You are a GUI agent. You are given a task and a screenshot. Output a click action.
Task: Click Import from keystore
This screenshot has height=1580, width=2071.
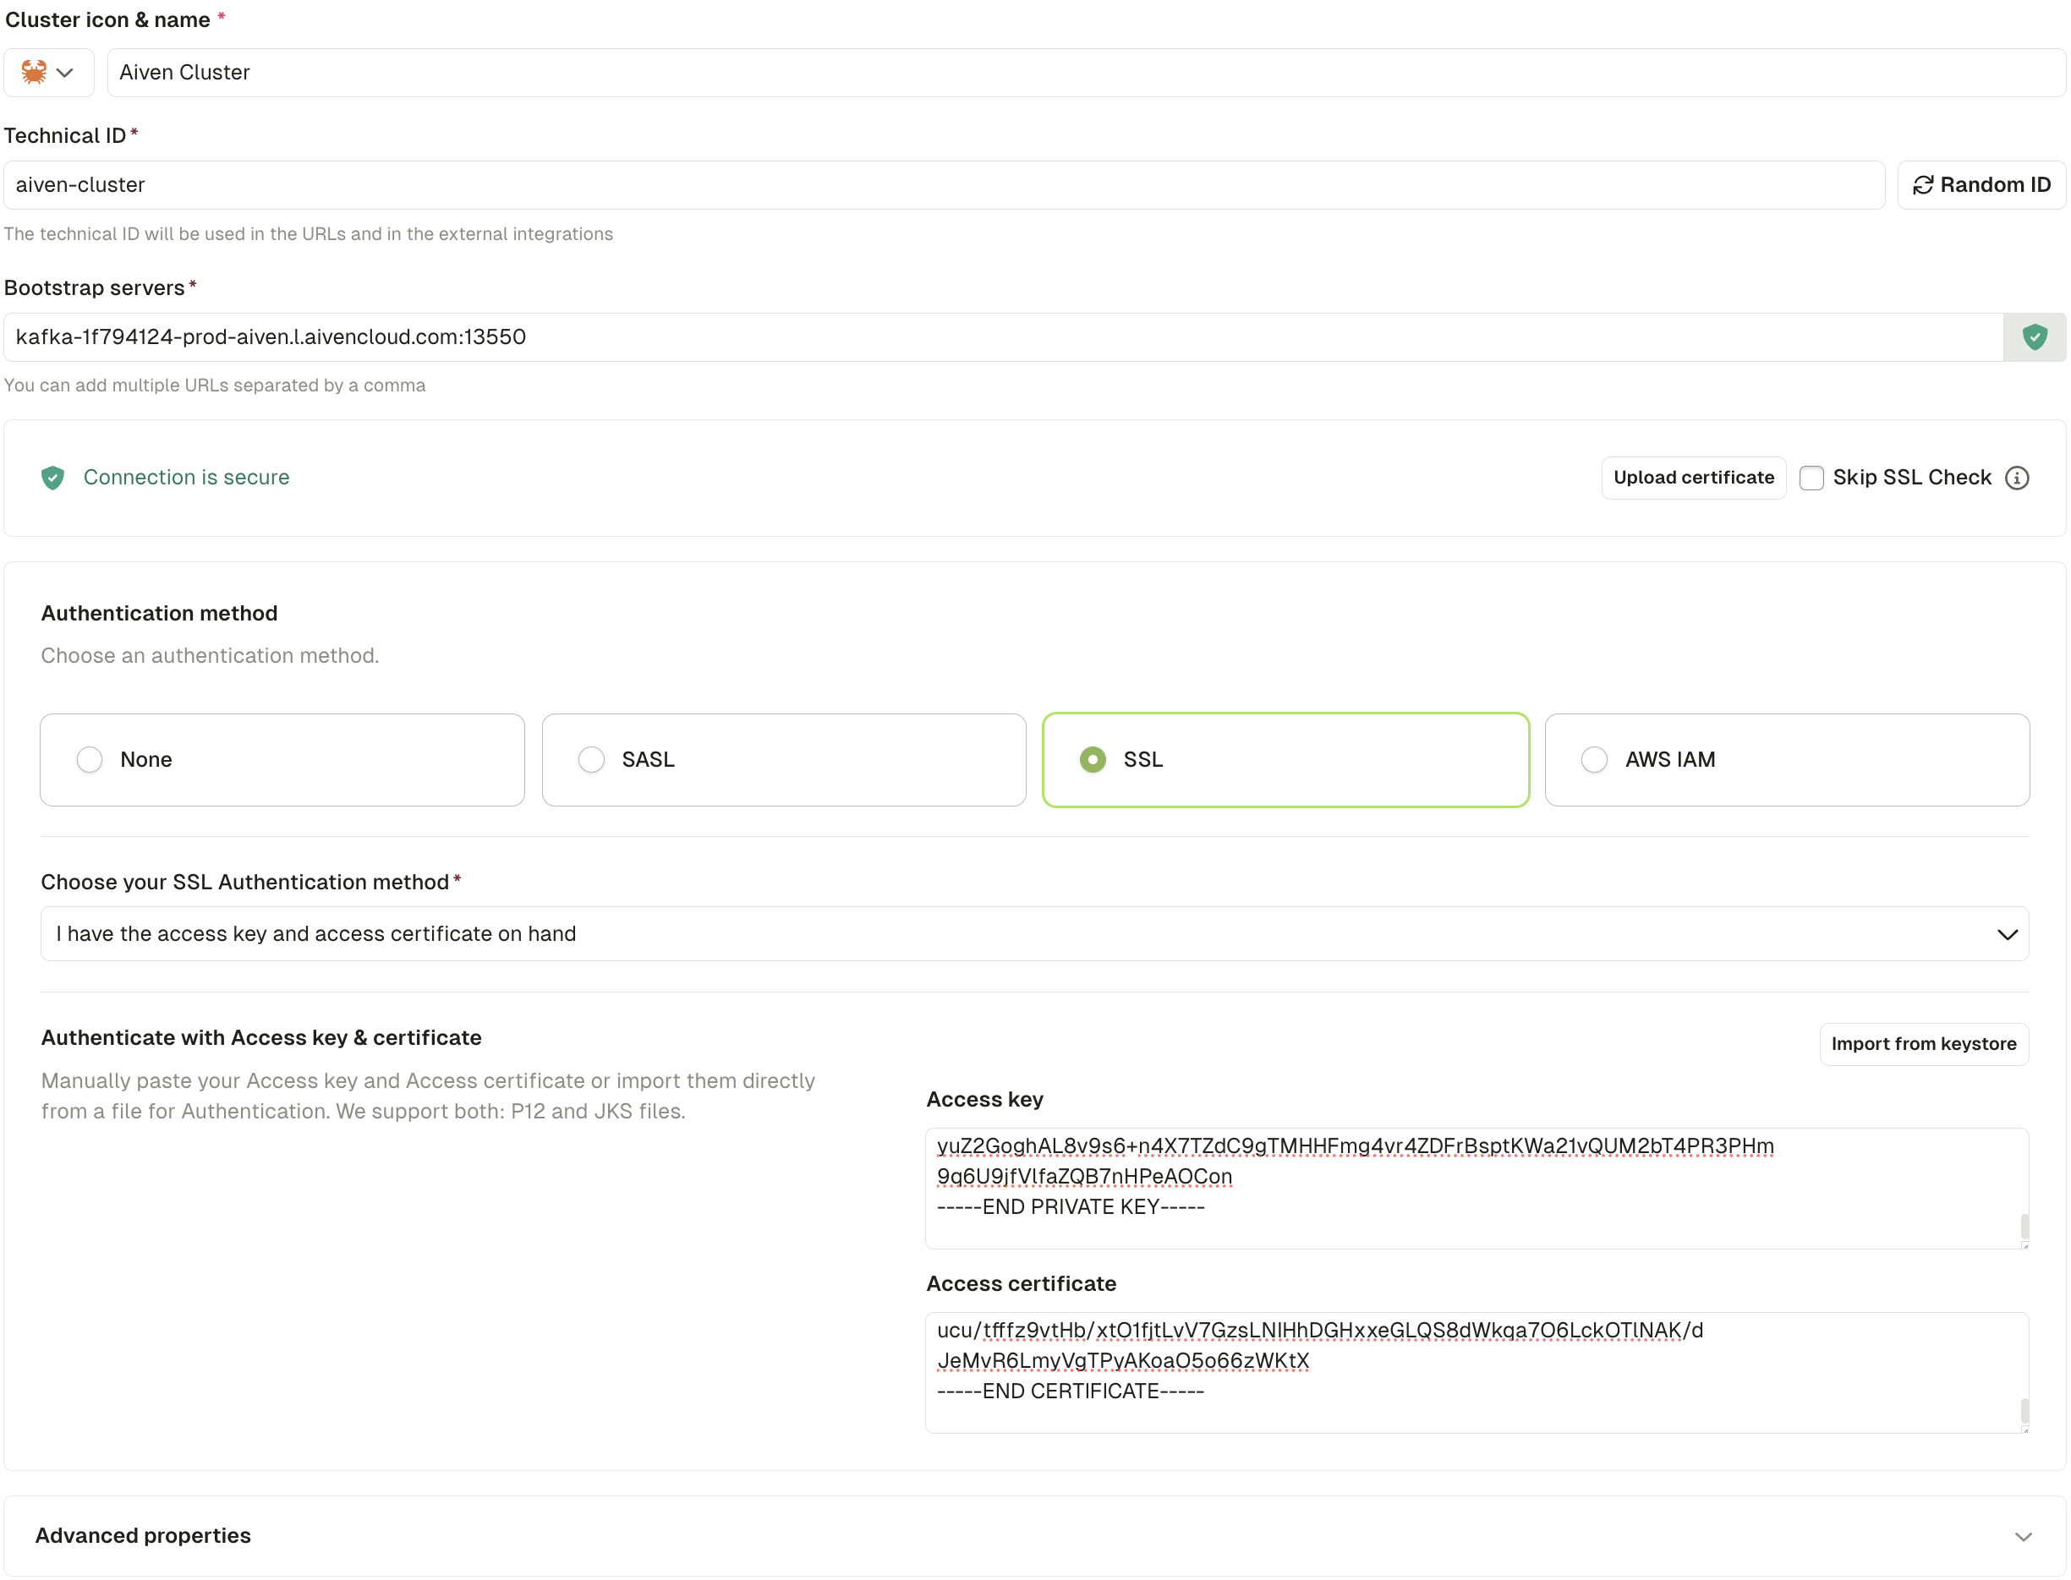tap(1923, 1044)
